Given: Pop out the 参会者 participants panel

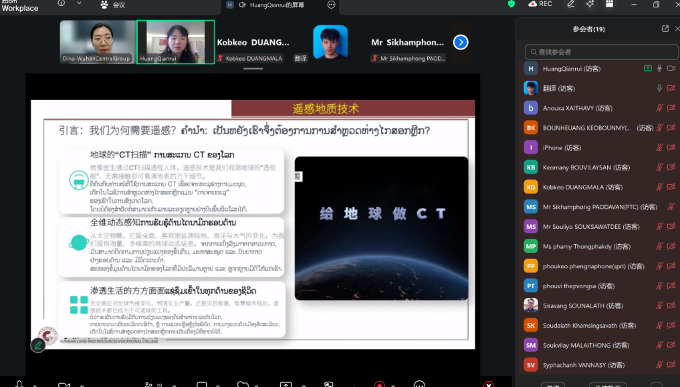Looking at the screenshot, I should point(665,29).
